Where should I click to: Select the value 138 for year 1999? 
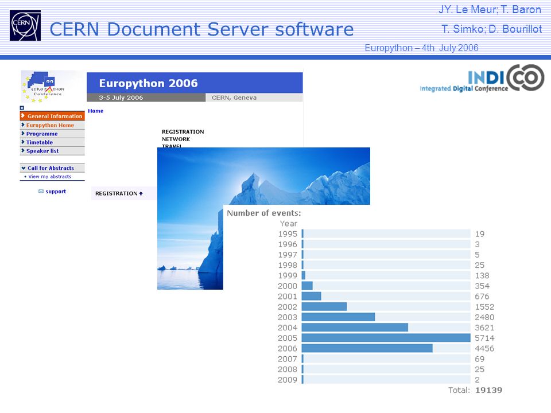tap(482, 276)
